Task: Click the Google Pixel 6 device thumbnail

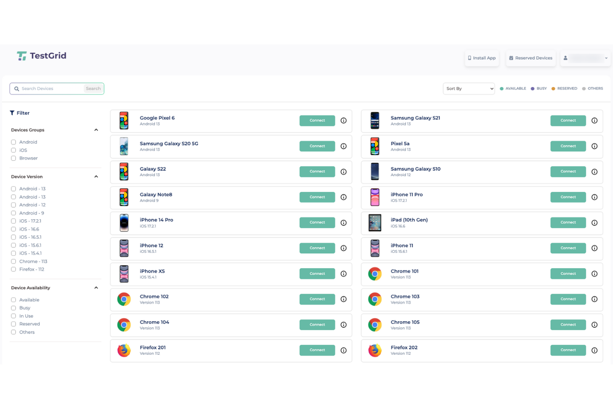Action: 124,121
